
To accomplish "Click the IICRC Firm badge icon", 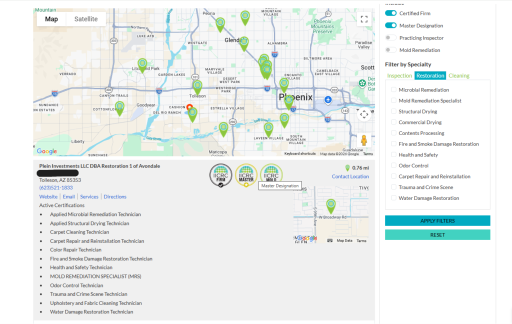I will (x=220, y=175).
